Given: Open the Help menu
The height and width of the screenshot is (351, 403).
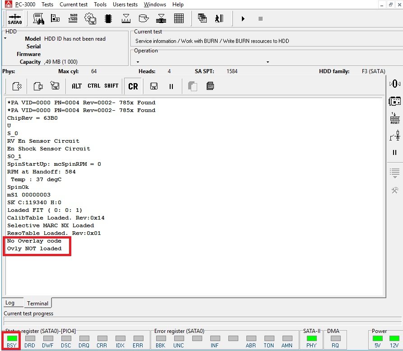Looking at the screenshot, I should click(178, 5).
